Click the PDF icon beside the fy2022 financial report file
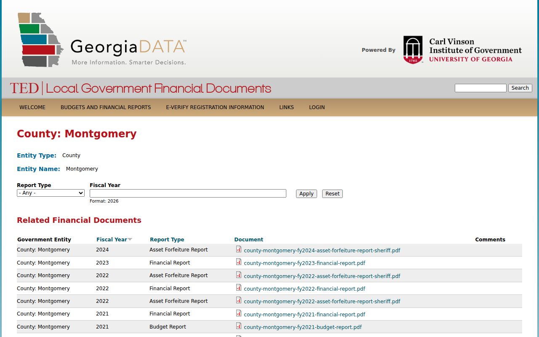Image resolution: width=539 pixels, height=337 pixels. click(239, 288)
